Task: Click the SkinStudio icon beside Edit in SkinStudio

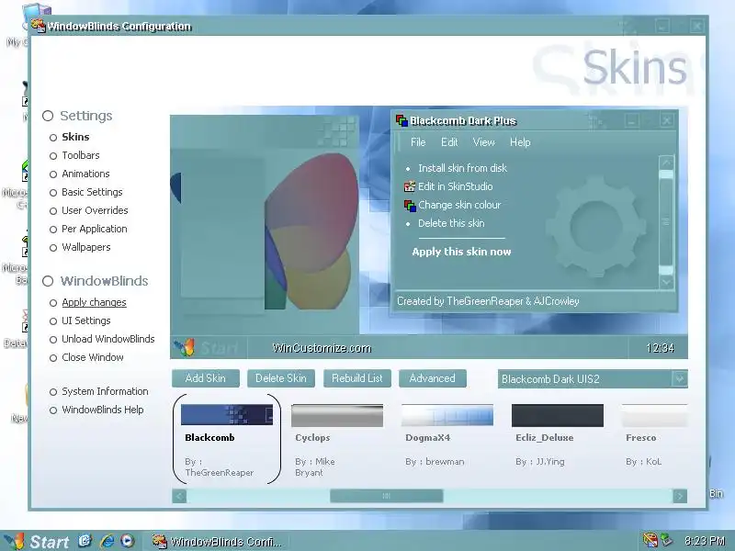Action: [410, 186]
